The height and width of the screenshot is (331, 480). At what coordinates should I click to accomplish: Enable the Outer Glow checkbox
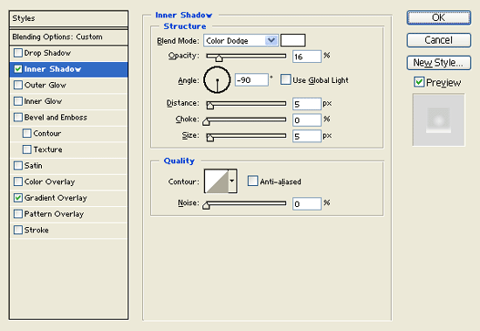click(x=18, y=85)
